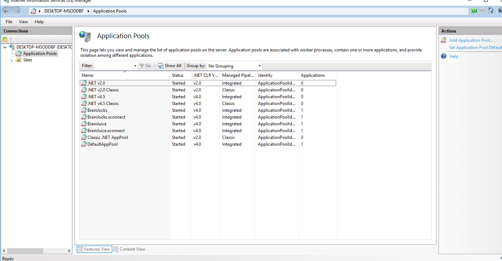Select Application Pools in Connections tree
This screenshot has height=261, width=502.
pyautogui.click(x=40, y=54)
